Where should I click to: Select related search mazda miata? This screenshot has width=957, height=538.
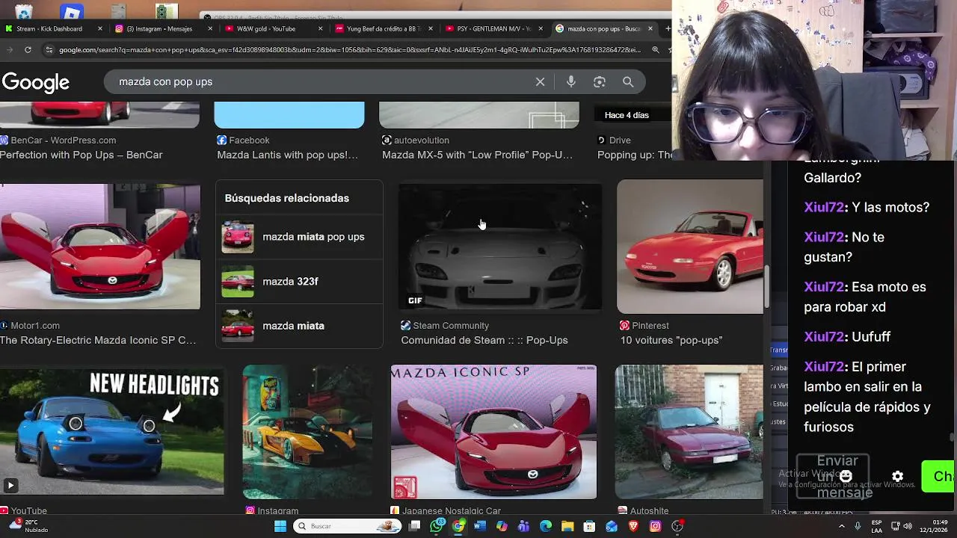pyautogui.click(x=299, y=326)
